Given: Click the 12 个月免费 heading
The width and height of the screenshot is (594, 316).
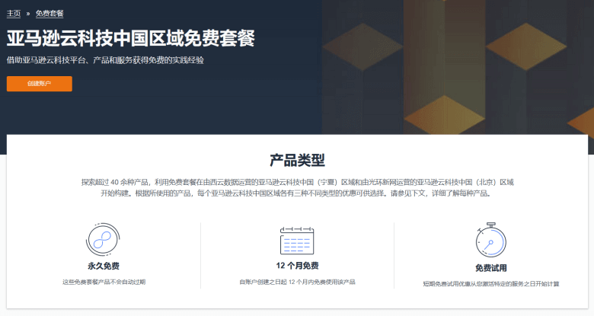Looking at the screenshot, I should coord(297,266).
